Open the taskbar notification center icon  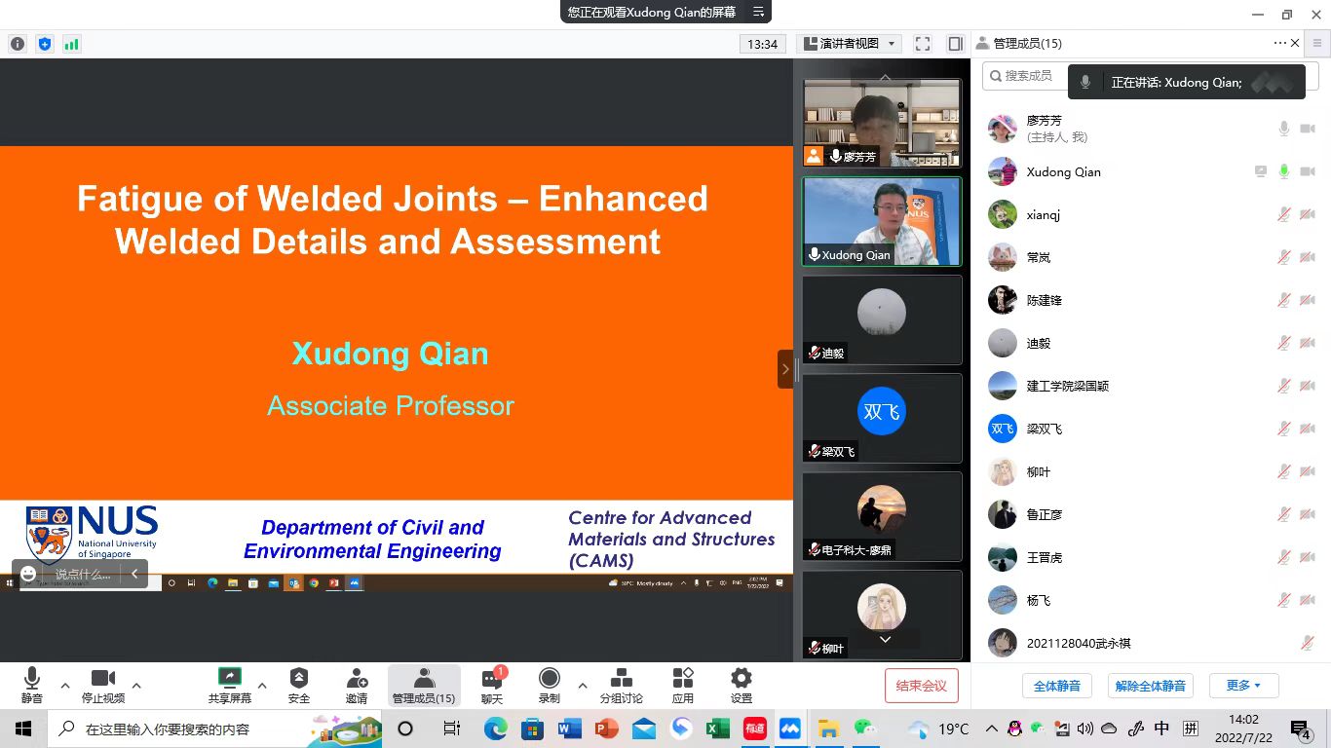coord(1301,729)
